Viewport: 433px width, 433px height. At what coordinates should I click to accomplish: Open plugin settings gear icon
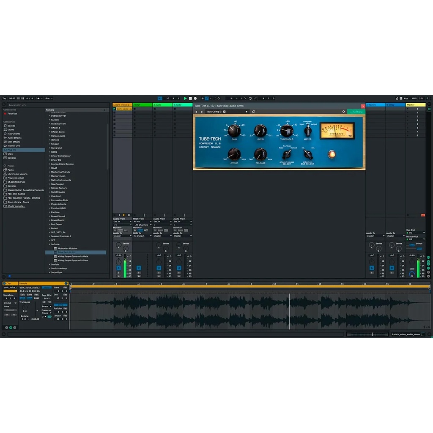[x=343, y=112]
